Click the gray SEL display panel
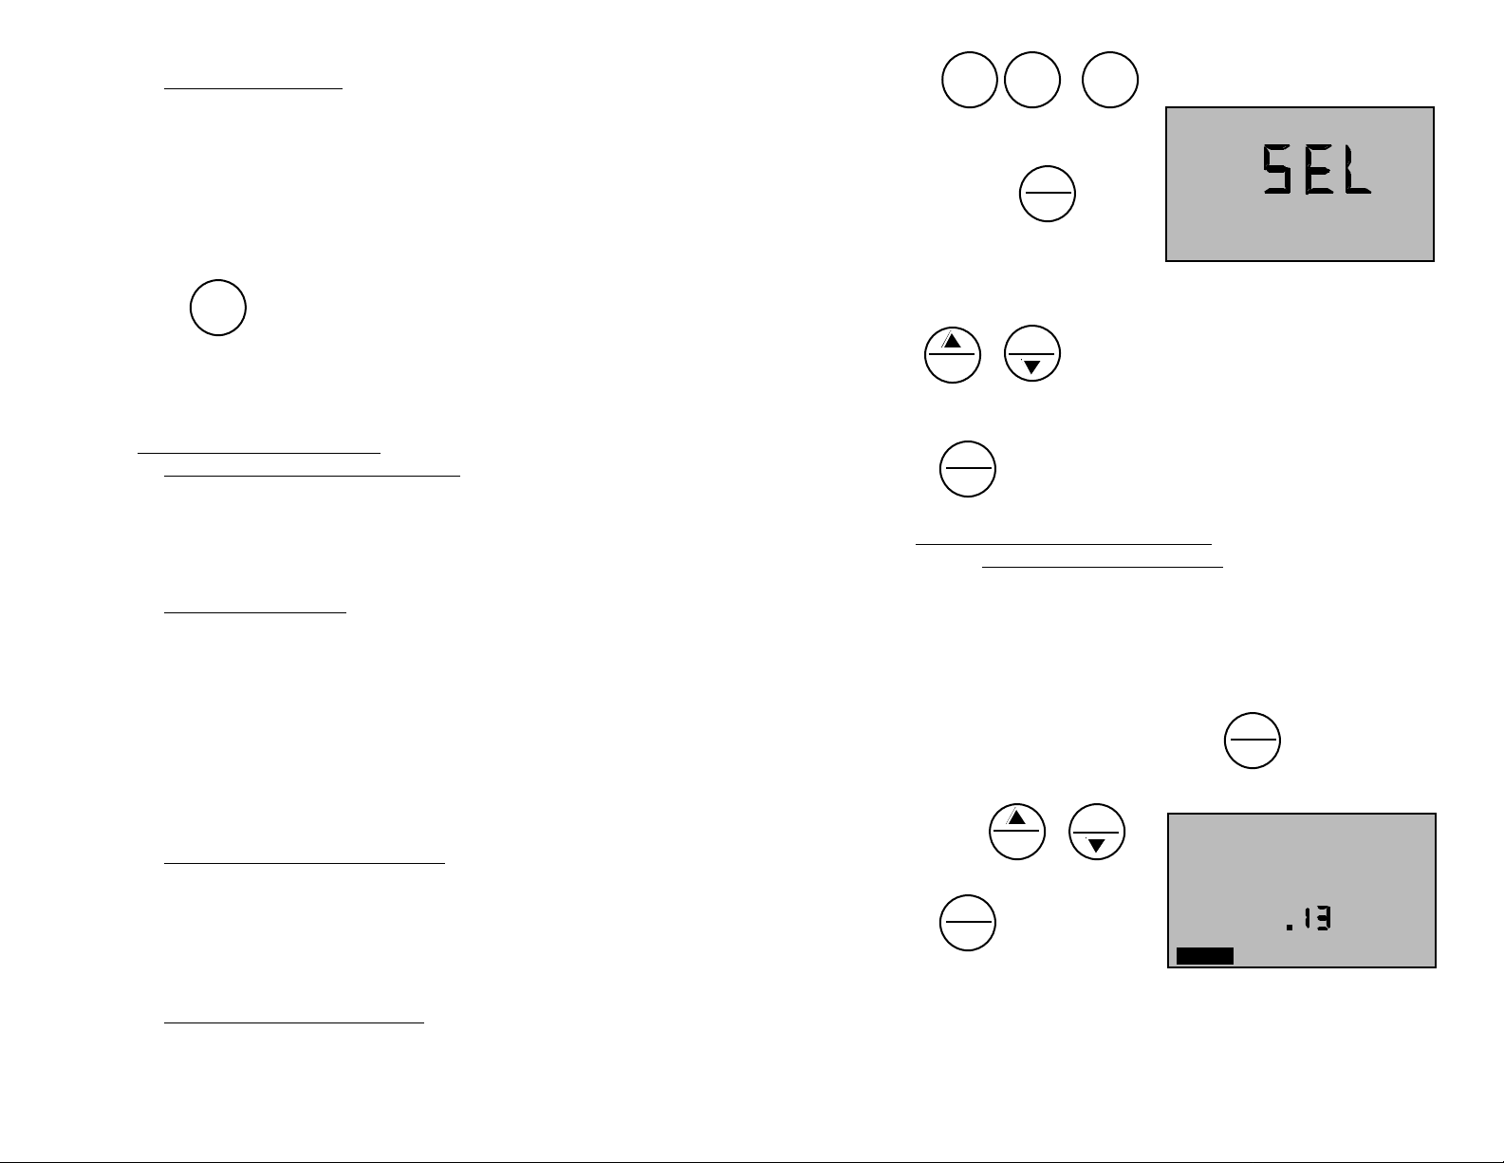1504x1163 pixels. tap(1299, 184)
